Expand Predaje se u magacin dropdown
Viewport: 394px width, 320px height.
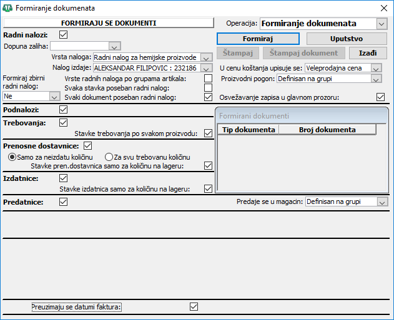click(382, 201)
